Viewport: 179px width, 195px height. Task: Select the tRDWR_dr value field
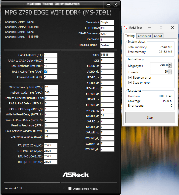[x=107, y=99]
